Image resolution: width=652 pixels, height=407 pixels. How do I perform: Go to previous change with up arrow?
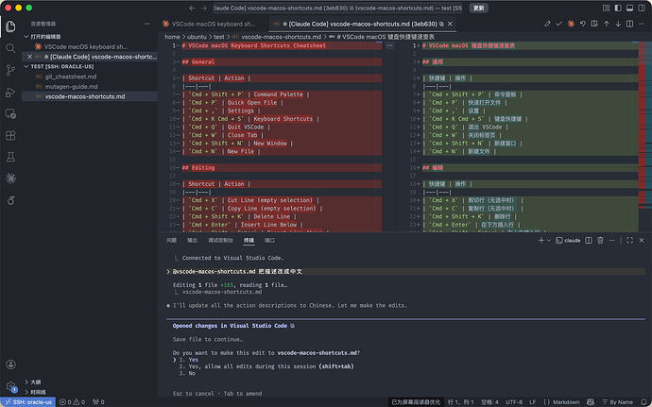[x=607, y=24]
